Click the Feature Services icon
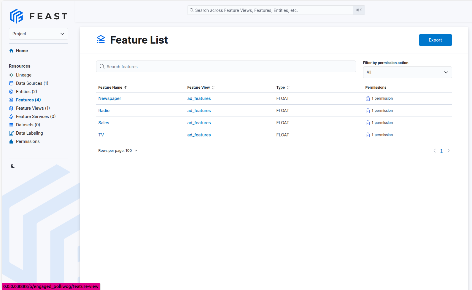 point(11,117)
